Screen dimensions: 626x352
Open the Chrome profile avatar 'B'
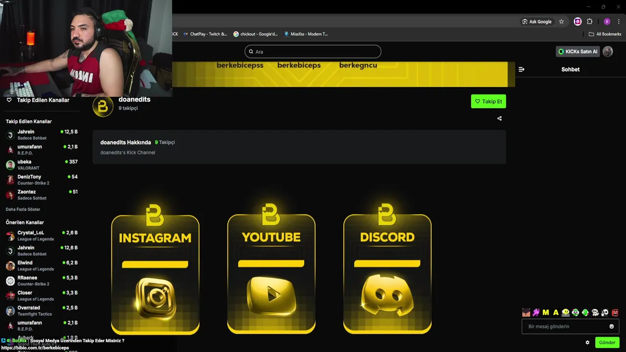(x=607, y=22)
